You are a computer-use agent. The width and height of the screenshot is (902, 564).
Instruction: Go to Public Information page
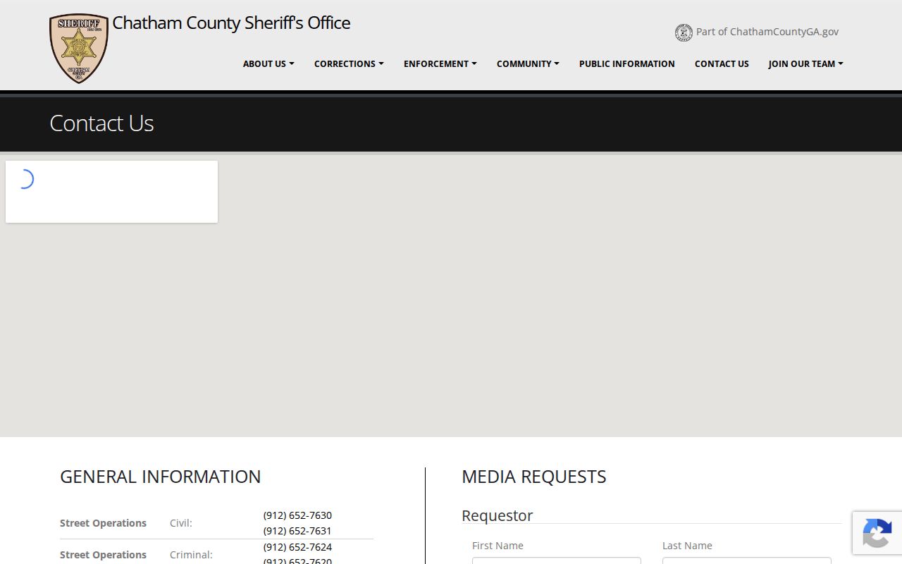[626, 63]
